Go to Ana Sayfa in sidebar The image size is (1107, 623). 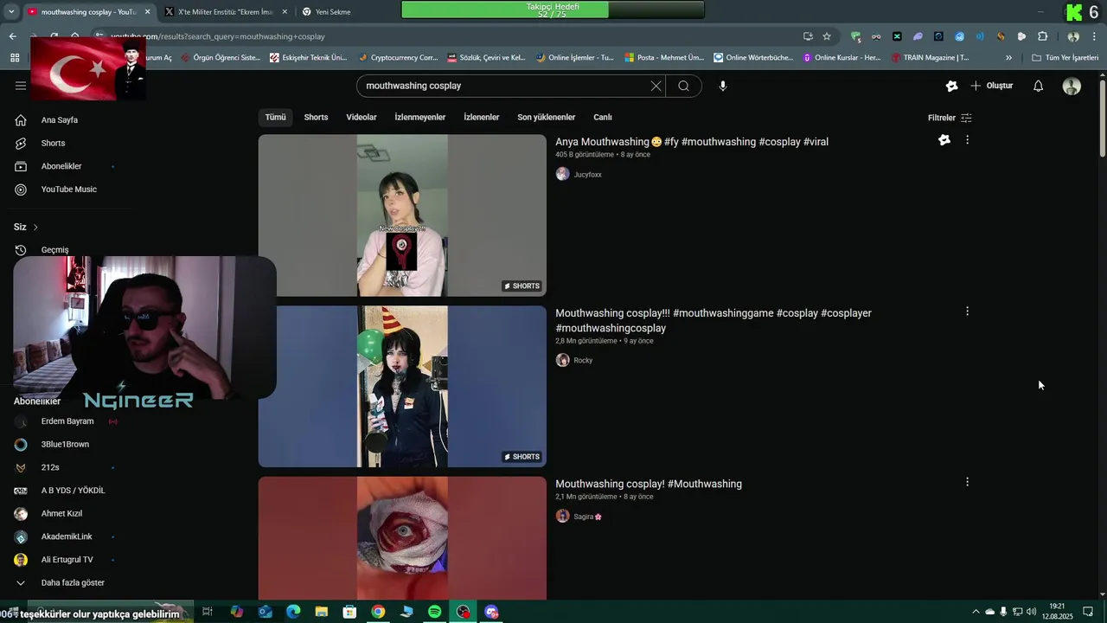(59, 120)
